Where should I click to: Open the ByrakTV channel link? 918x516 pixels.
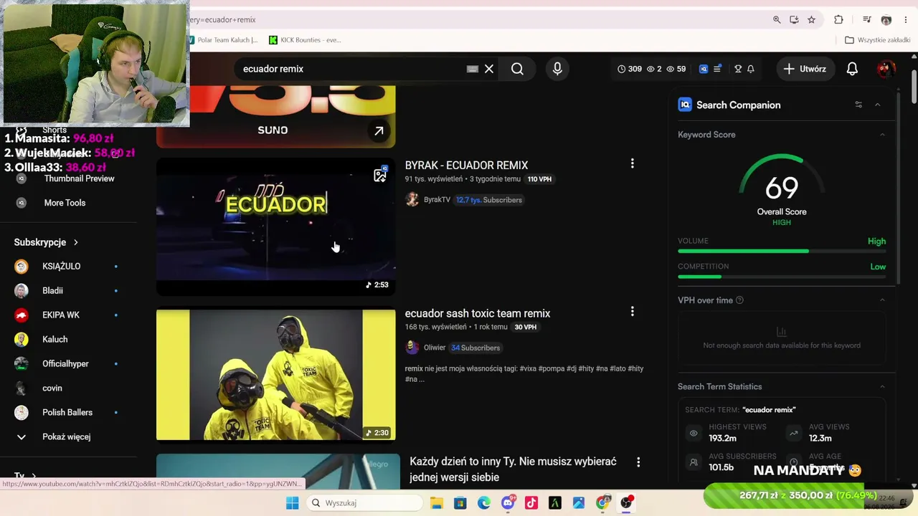coord(437,200)
